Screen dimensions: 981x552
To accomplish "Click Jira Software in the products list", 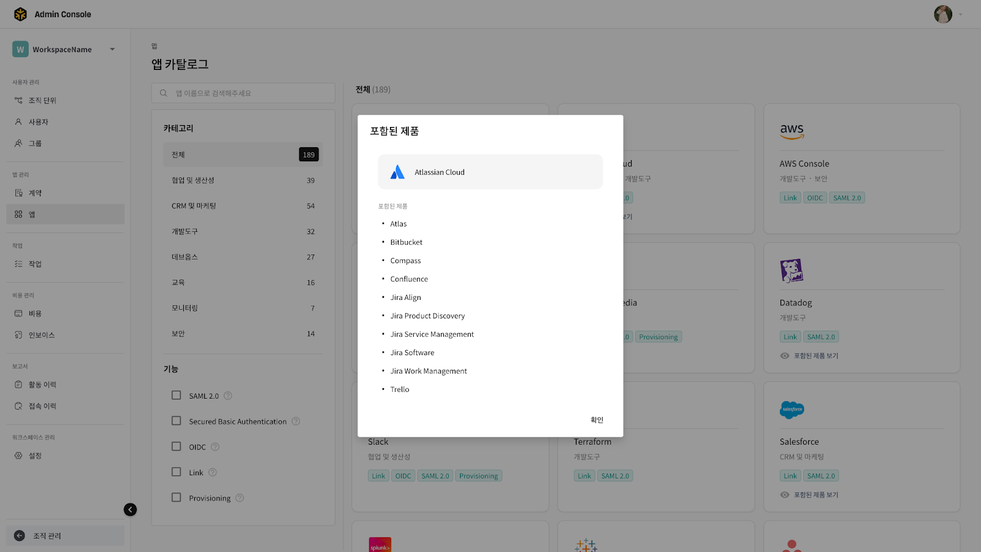I will coord(412,353).
